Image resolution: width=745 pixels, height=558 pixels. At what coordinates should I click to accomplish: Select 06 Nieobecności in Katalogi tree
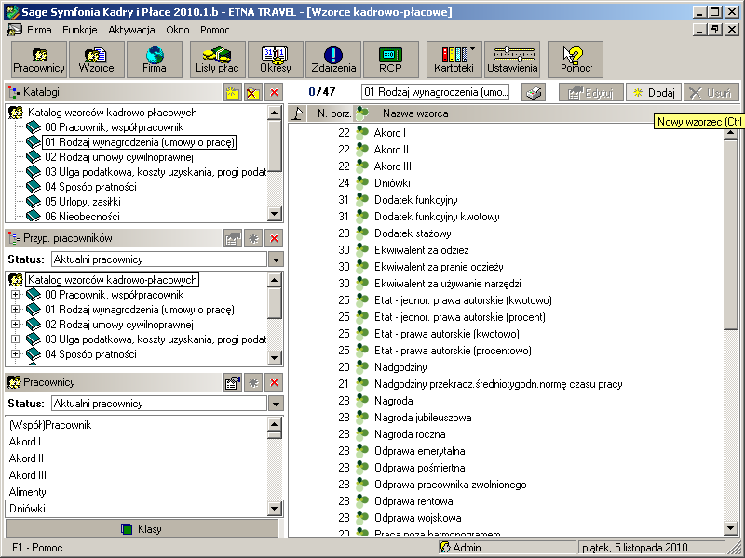pyautogui.click(x=82, y=217)
